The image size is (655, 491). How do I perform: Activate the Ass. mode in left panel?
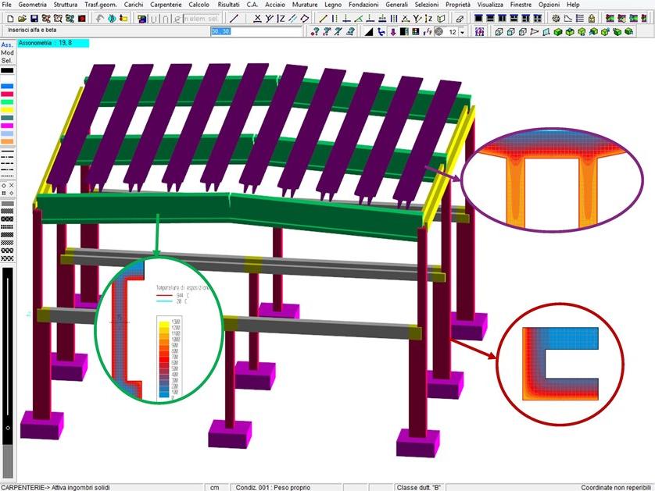tap(7, 45)
